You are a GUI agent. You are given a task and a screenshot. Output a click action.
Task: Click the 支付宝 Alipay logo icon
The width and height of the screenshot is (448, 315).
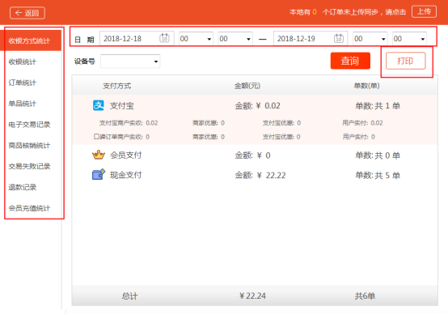(99, 105)
